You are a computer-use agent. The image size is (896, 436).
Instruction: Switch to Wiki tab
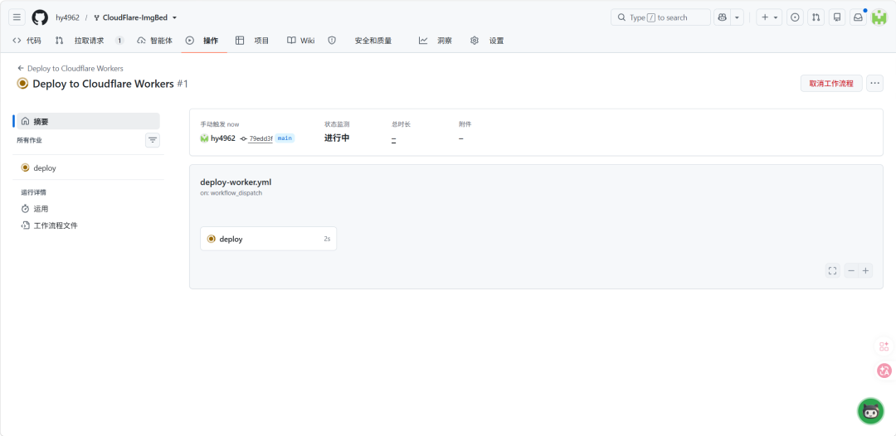tap(301, 41)
